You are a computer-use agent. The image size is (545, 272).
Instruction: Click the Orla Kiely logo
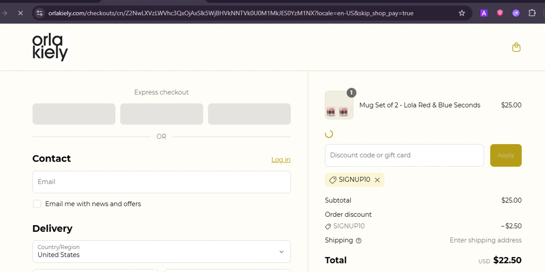pos(50,47)
